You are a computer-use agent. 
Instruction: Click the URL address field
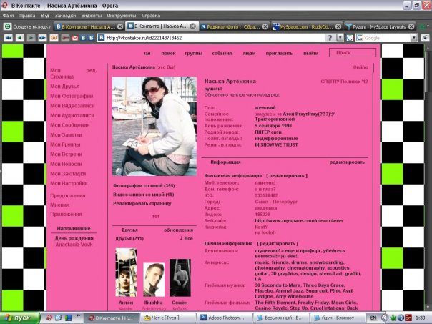click(215, 38)
